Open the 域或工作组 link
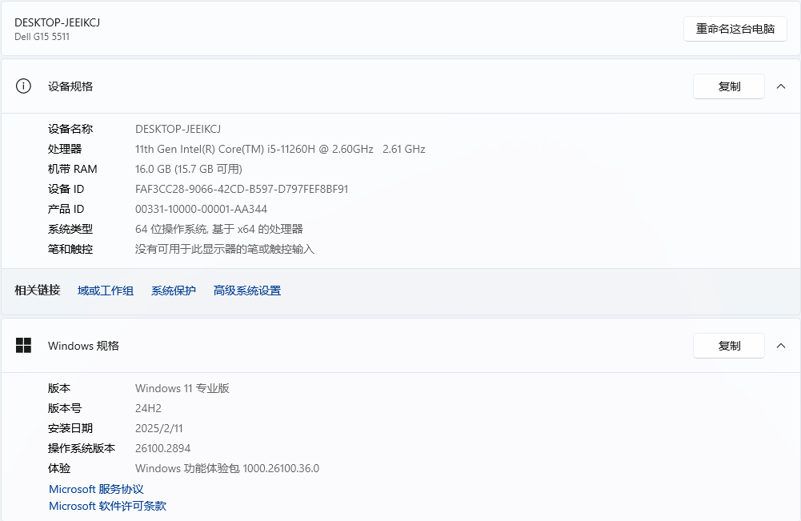This screenshot has width=801, height=521. [x=106, y=291]
